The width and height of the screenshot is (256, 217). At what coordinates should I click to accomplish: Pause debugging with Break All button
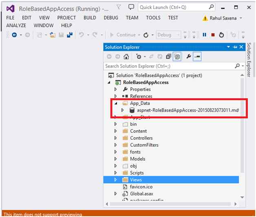(204, 35)
